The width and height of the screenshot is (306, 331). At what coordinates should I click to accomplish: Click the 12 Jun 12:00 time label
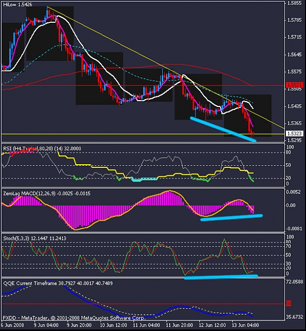212,325
